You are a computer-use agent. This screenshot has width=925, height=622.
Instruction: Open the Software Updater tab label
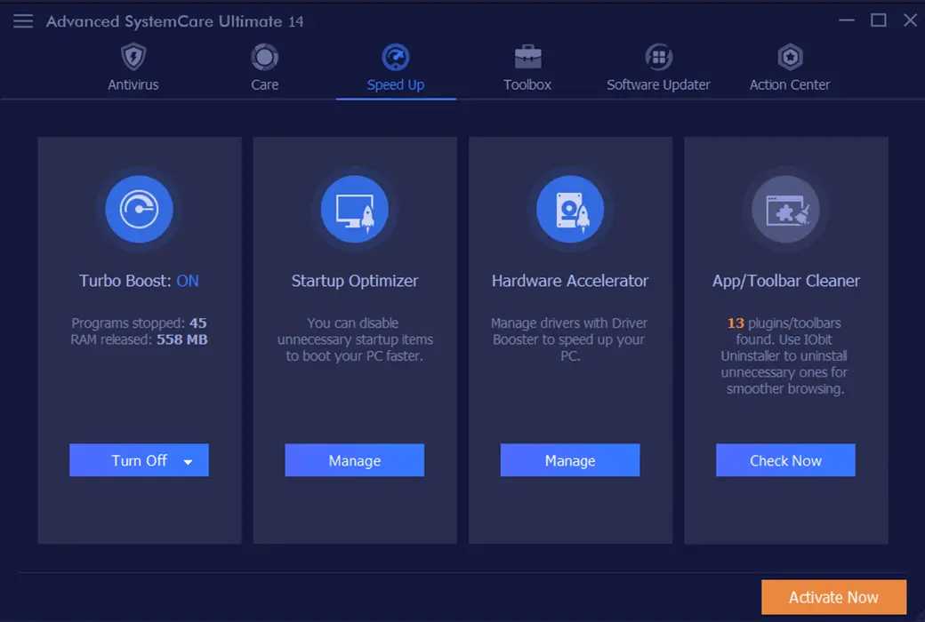point(658,85)
